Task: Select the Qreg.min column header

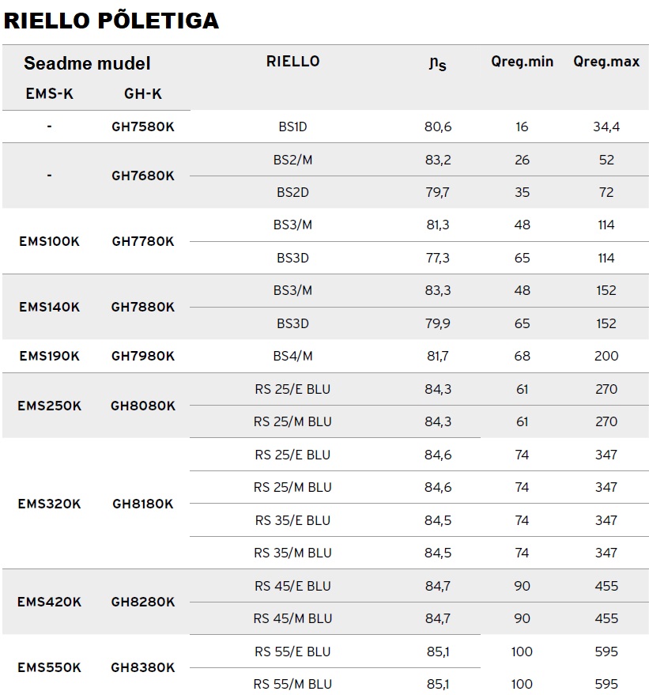Action: coord(522,62)
